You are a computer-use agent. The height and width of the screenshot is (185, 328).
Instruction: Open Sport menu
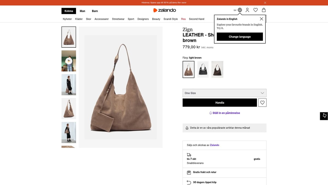[x=131, y=19]
